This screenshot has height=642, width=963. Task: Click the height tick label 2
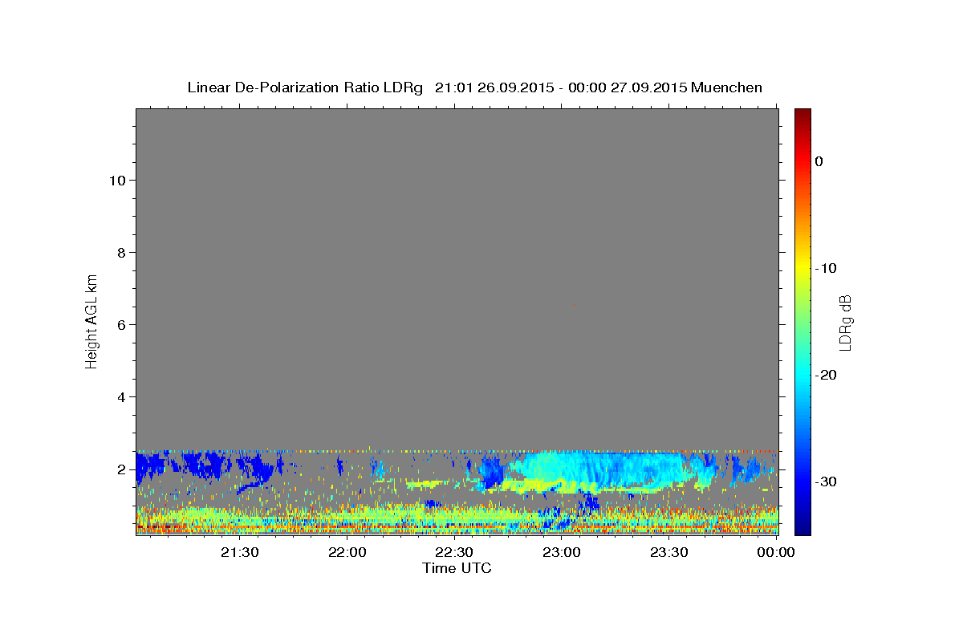tap(120, 469)
